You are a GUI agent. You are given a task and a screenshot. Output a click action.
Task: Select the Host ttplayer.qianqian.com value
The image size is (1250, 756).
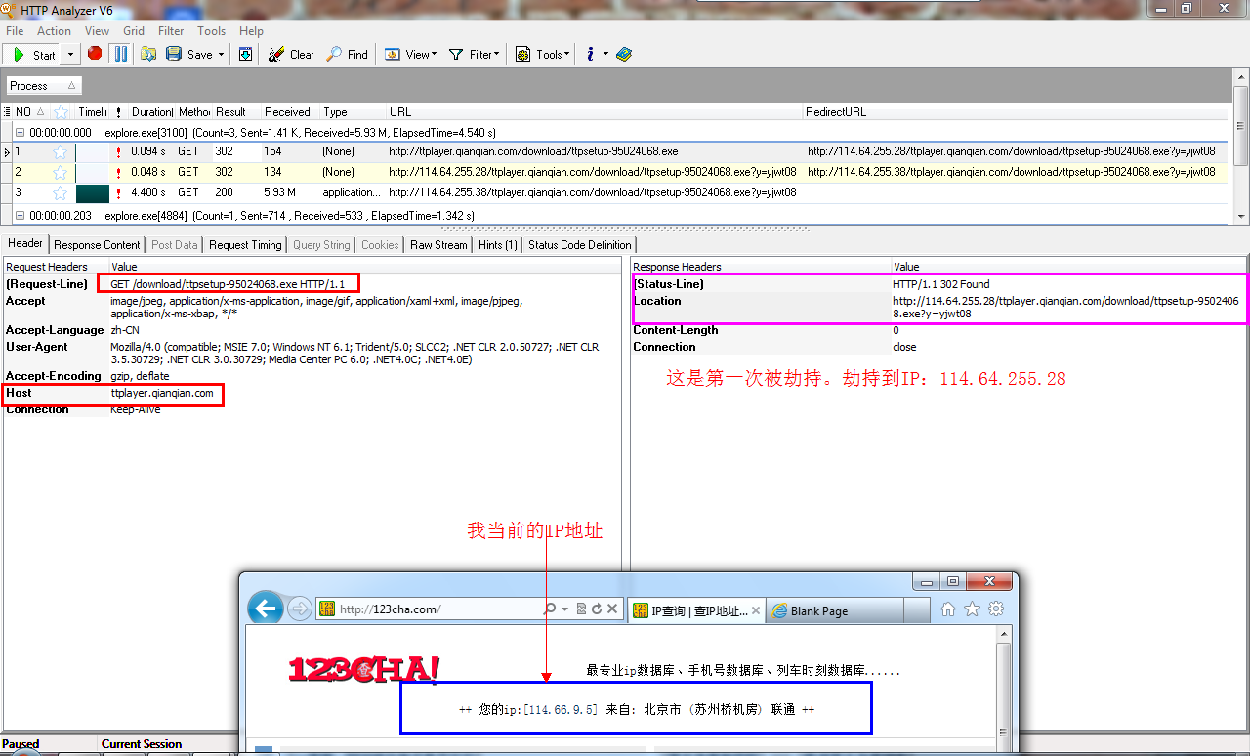(x=162, y=393)
